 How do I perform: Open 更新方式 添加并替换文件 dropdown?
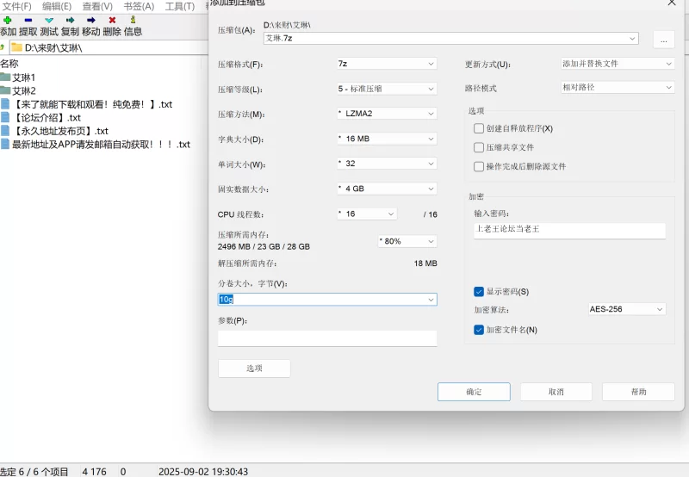tap(618, 64)
